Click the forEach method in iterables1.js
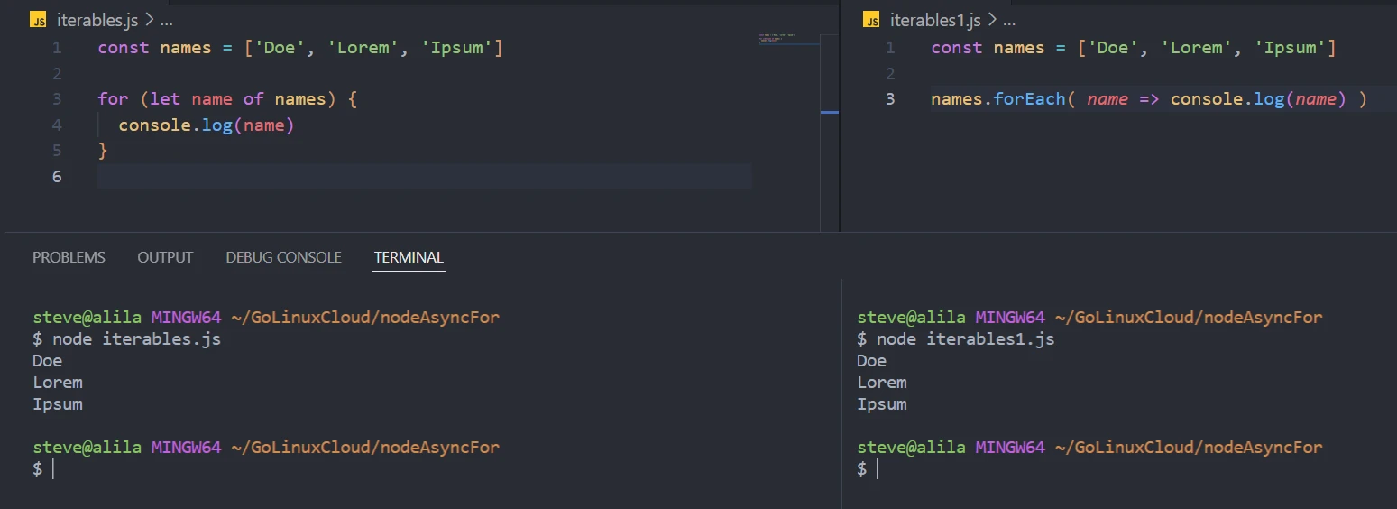 coord(1029,99)
